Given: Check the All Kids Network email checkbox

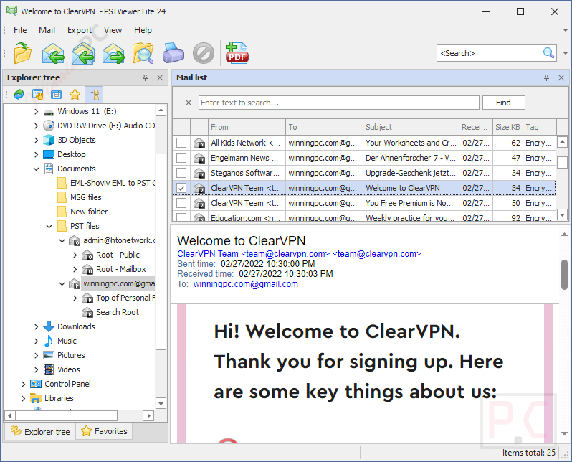Looking at the screenshot, I should [x=181, y=143].
